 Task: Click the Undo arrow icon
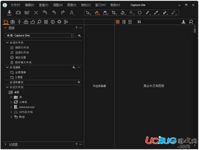(x=54, y=13)
